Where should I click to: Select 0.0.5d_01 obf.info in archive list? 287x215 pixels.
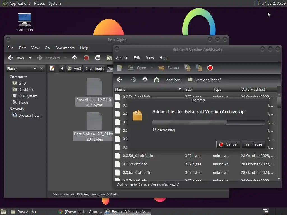pyautogui.click(x=195, y=156)
